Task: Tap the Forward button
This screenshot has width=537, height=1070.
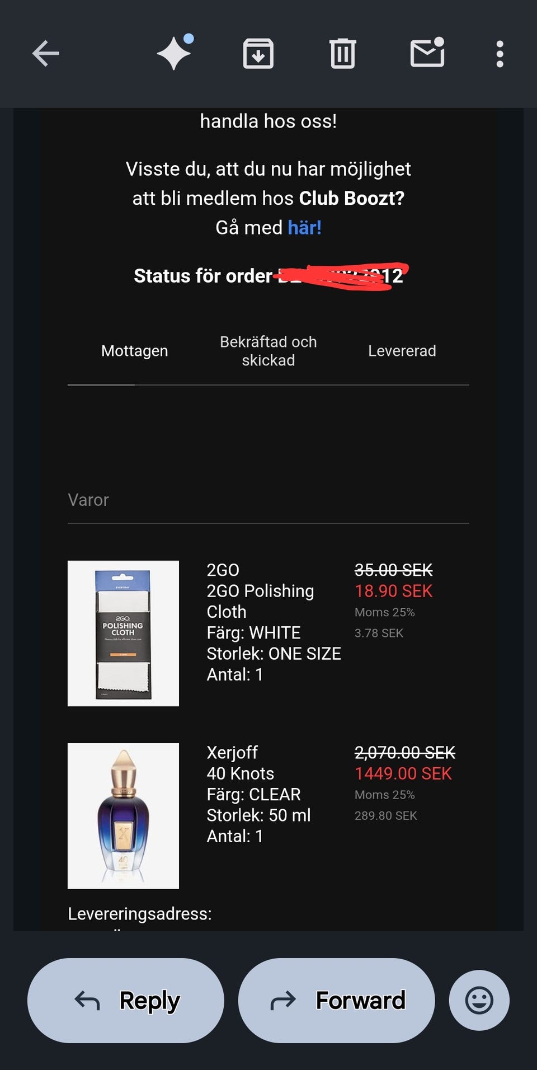Action: 336,1000
